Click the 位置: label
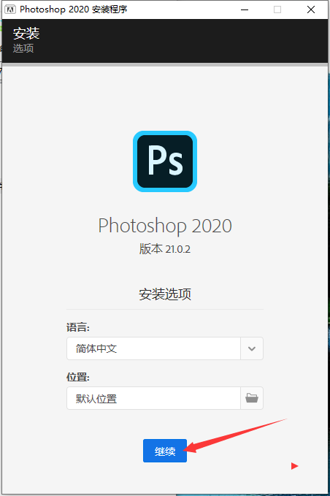The height and width of the screenshot is (496, 330). point(78,377)
